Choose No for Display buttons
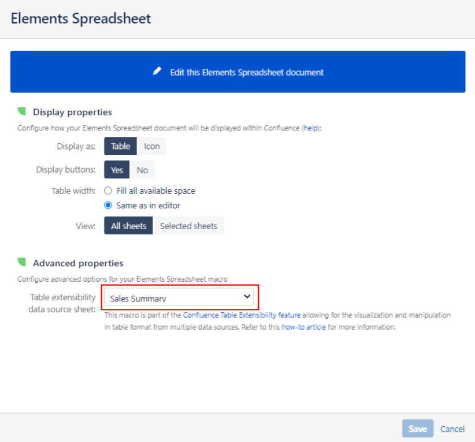This screenshot has width=475, height=442. [x=142, y=170]
